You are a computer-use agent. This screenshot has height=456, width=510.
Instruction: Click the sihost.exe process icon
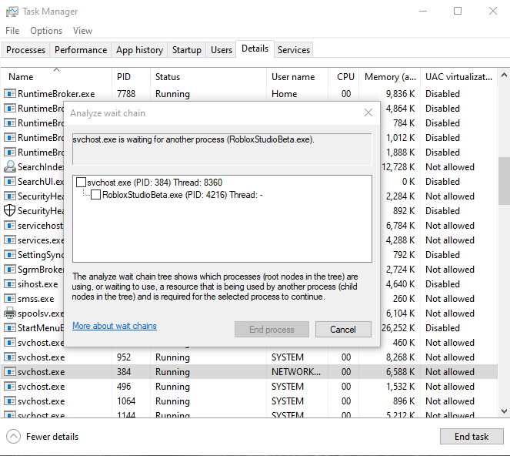10,284
